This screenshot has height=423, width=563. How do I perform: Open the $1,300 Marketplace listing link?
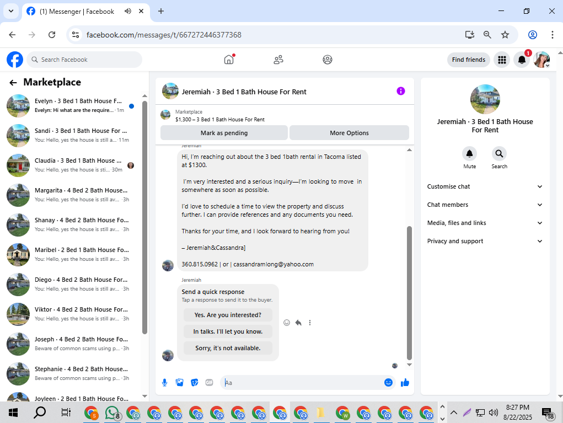220,120
